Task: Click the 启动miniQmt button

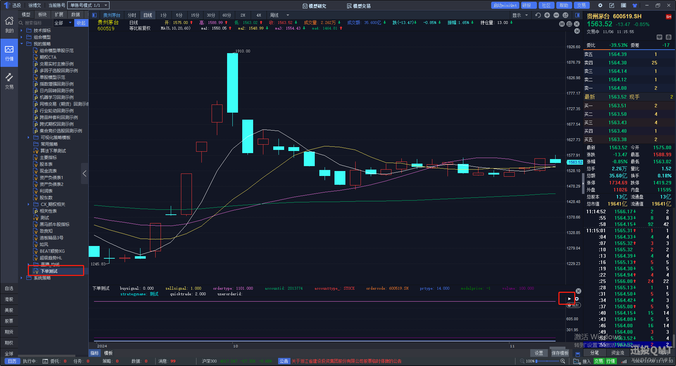Action: (x=505, y=5)
